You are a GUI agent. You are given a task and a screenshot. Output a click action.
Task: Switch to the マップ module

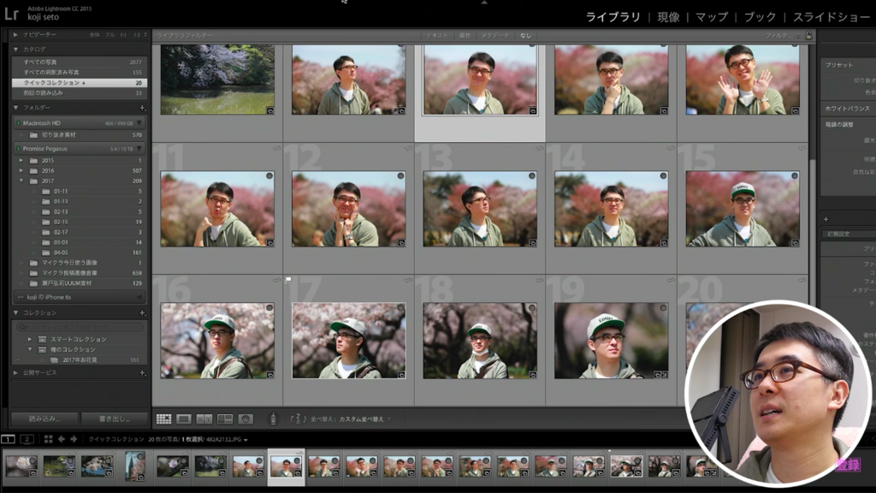[x=712, y=17]
